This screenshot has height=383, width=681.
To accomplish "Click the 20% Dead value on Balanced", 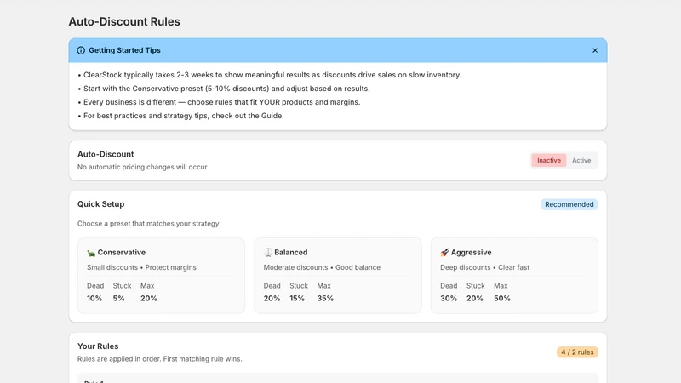I will (272, 299).
